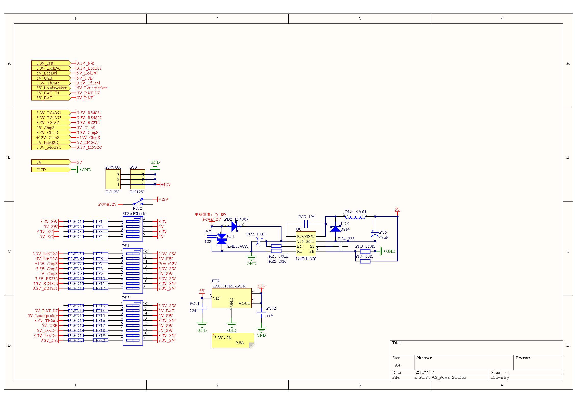Click the yellow +12V_ChipS port
The width and height of the screenshot is (578, 404).
pyautogui.click(x=51, y=137)
